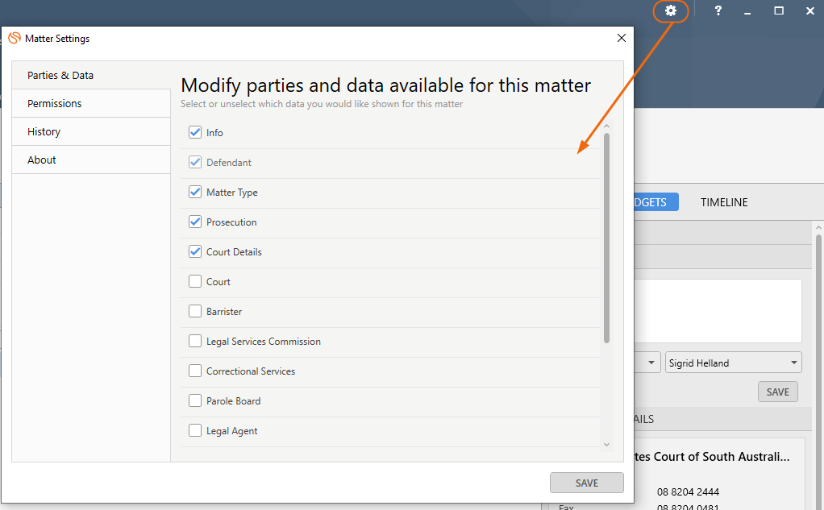
Task: Click the Modify parties and data heading
Action: click(x=385, y=85)
